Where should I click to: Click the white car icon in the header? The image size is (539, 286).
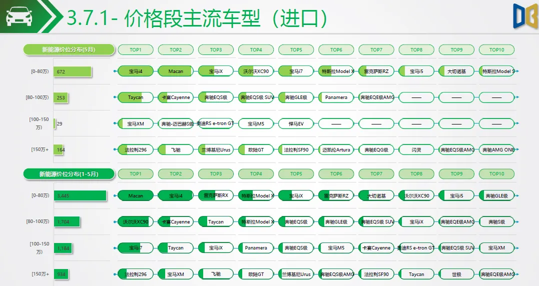click(19, 16)
